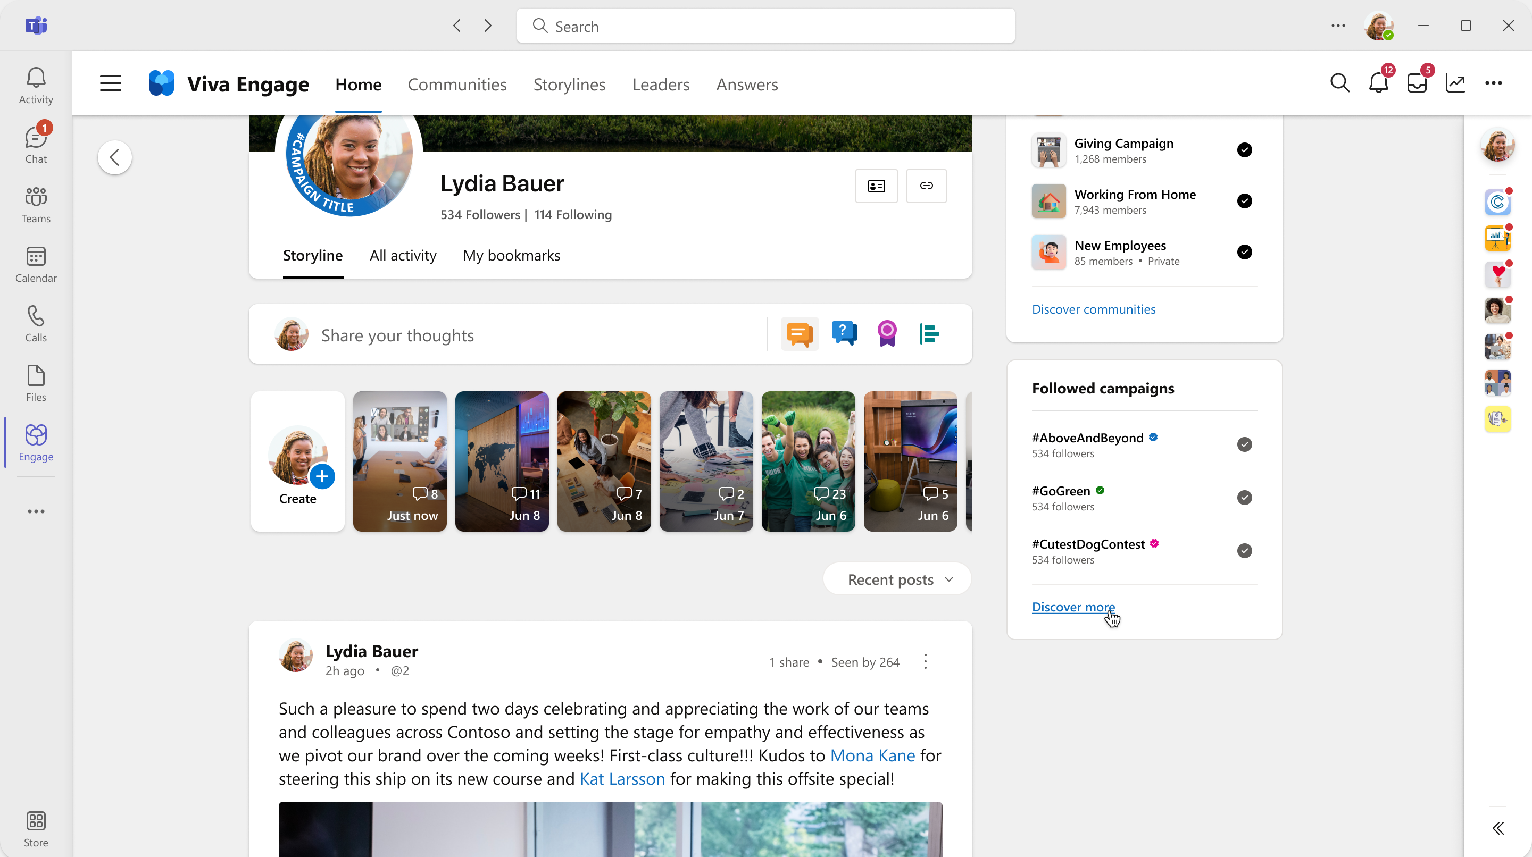1532x857 pixels.
Task: Collapse the right panel using back arrow
Action: point(1497,829)
